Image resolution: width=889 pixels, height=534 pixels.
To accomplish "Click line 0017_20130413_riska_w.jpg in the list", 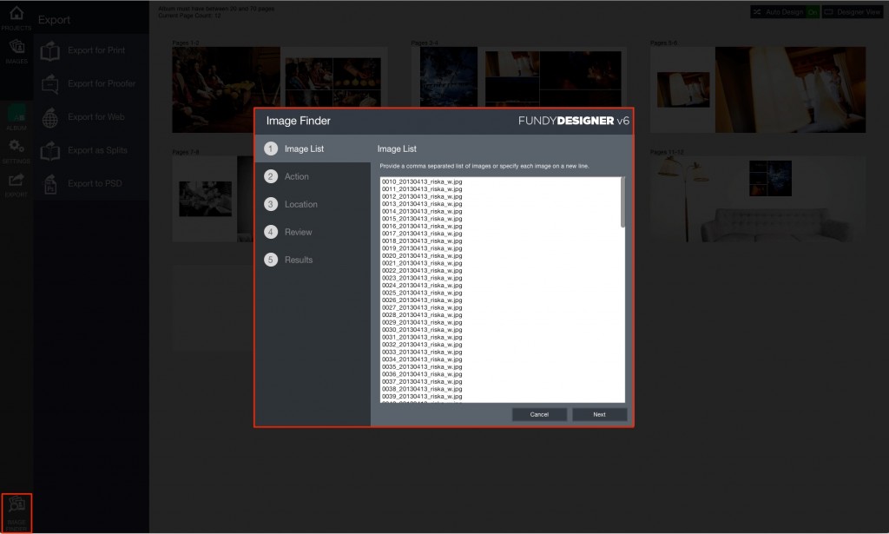I will [422, 234].
